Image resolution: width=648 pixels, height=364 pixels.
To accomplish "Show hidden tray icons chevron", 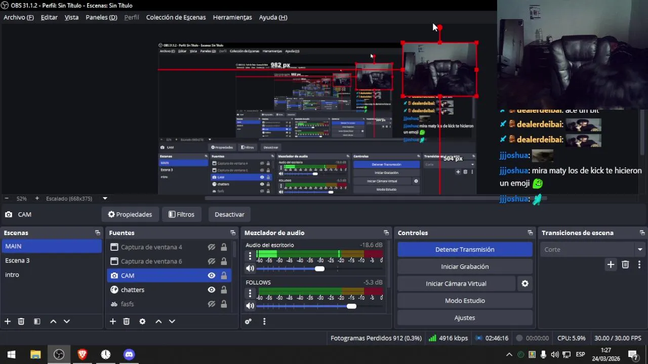I will click(509, 354).
